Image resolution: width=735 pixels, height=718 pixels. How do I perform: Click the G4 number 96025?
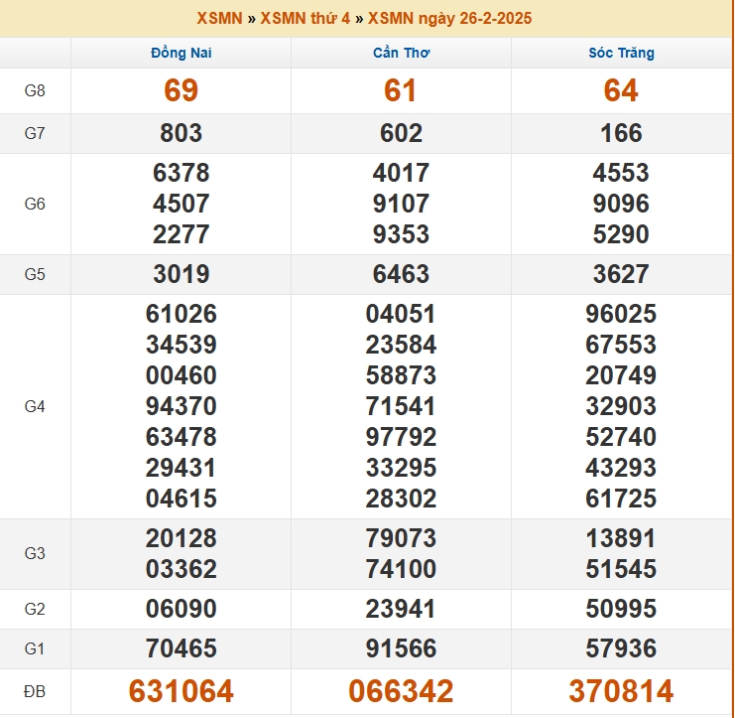[x=621, y=314]
